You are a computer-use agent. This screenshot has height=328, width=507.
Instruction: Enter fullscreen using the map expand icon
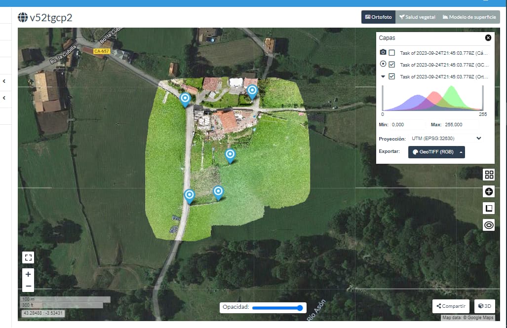(28, 256)
